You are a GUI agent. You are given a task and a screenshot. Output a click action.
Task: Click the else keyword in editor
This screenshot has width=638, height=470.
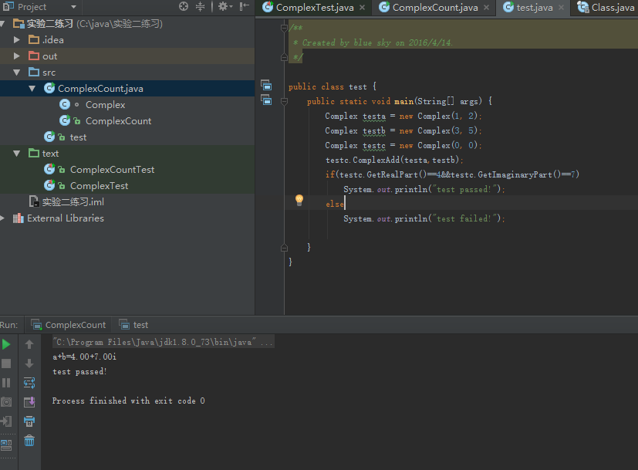point(335,204)
